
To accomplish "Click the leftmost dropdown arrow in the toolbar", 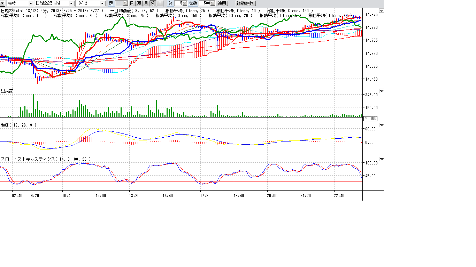I will [2, 3].
